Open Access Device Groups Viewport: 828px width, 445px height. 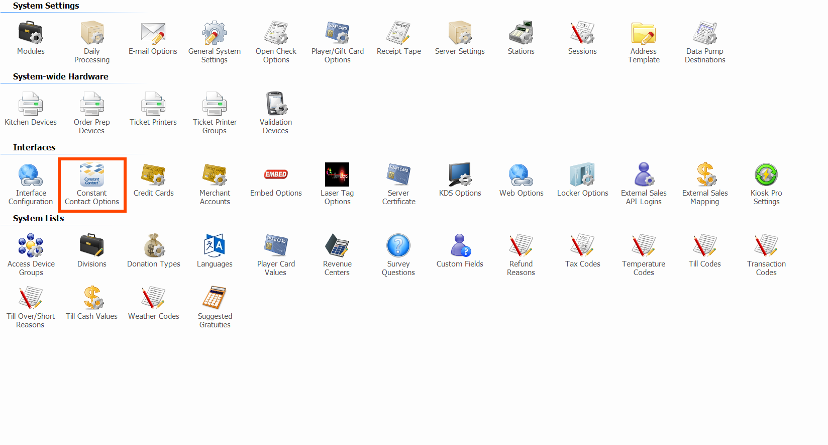coord(31,246)
